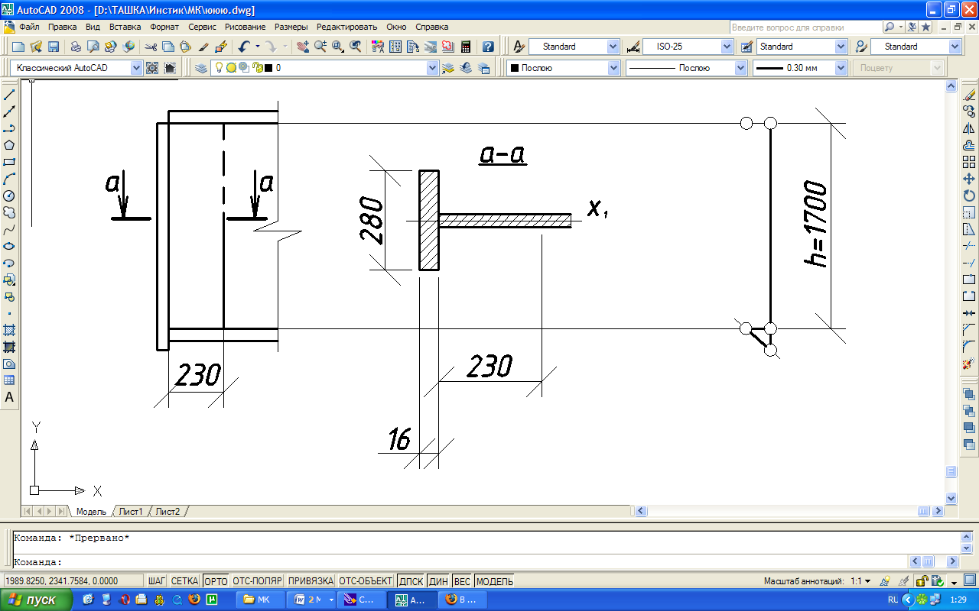This screenshot has width=979, height=611.
Task: Open the Размеры menu
Action: (291, 26)
